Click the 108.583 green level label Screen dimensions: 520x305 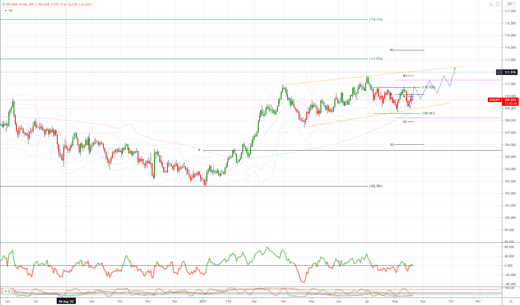[x=428, y=113]
